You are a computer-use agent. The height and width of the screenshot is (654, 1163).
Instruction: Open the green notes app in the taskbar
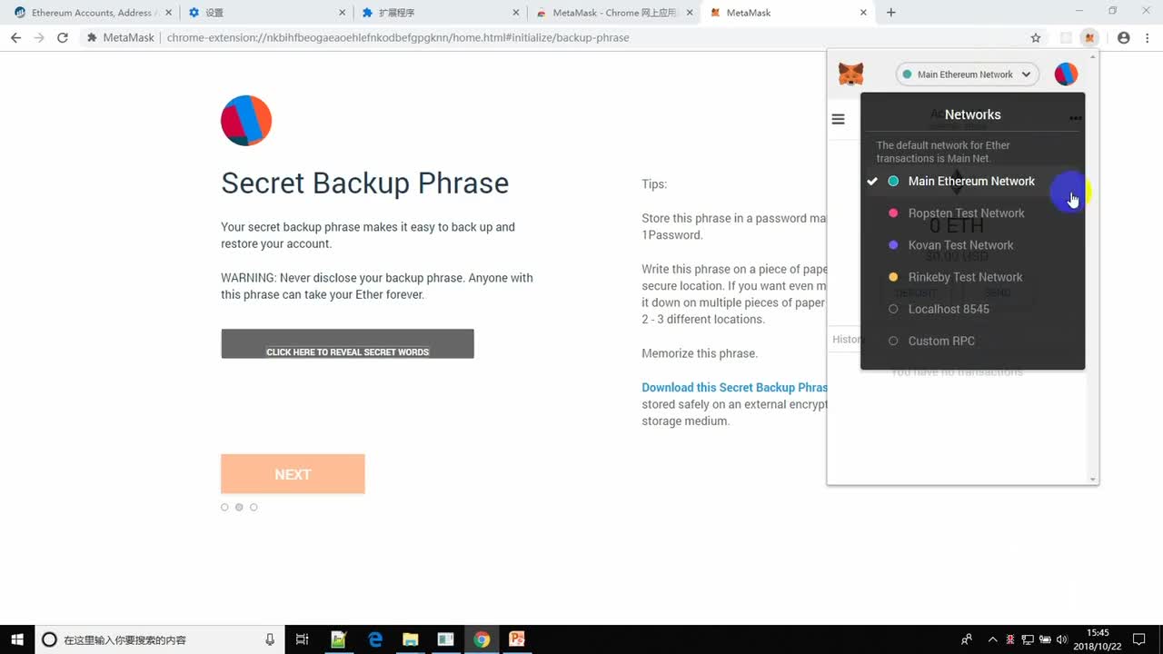pyautogui.click(x=339, y=639)
